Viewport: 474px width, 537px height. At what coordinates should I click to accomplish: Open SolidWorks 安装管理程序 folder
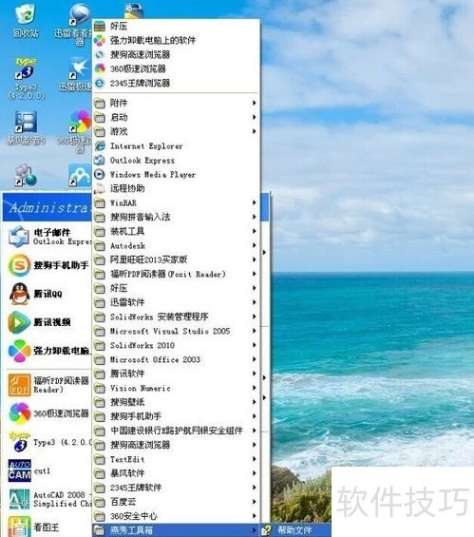tap(176, 317)
